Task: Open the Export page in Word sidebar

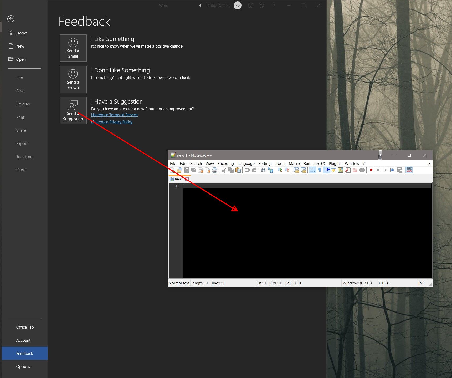Action: point(25,143)
